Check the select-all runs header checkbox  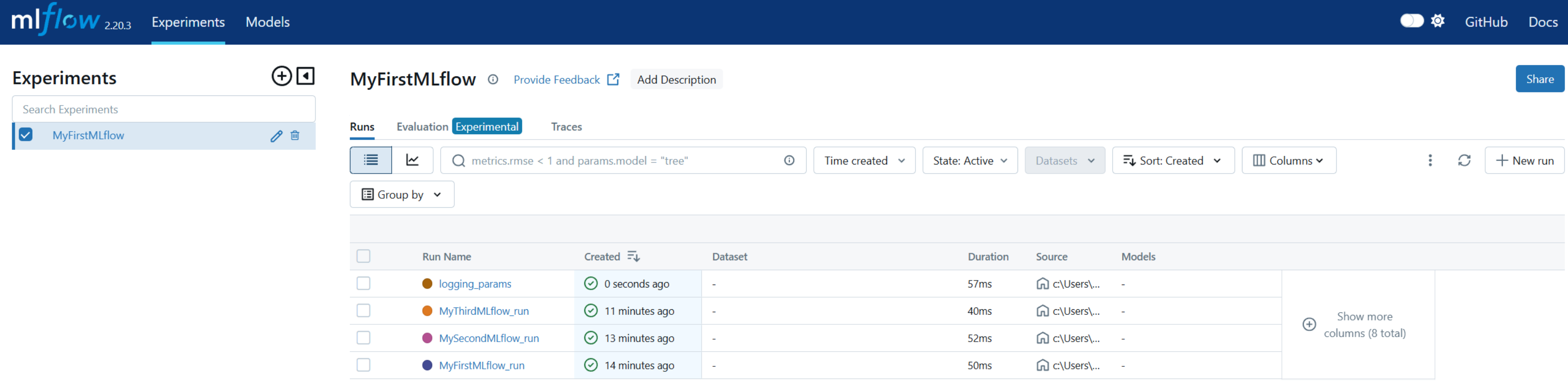click(363, 256)
